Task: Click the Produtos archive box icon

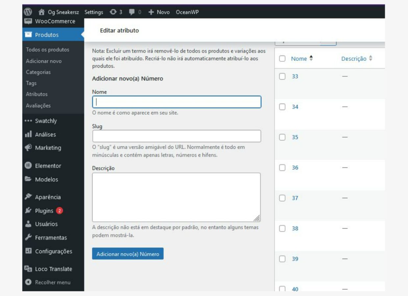Action: click(x=28, y=35)
